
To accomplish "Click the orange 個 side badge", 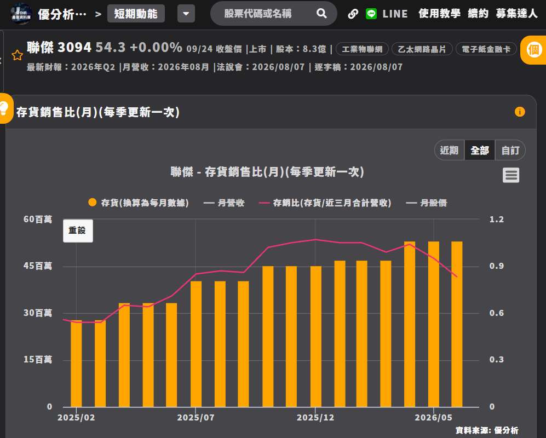I will tap(533, 50).
